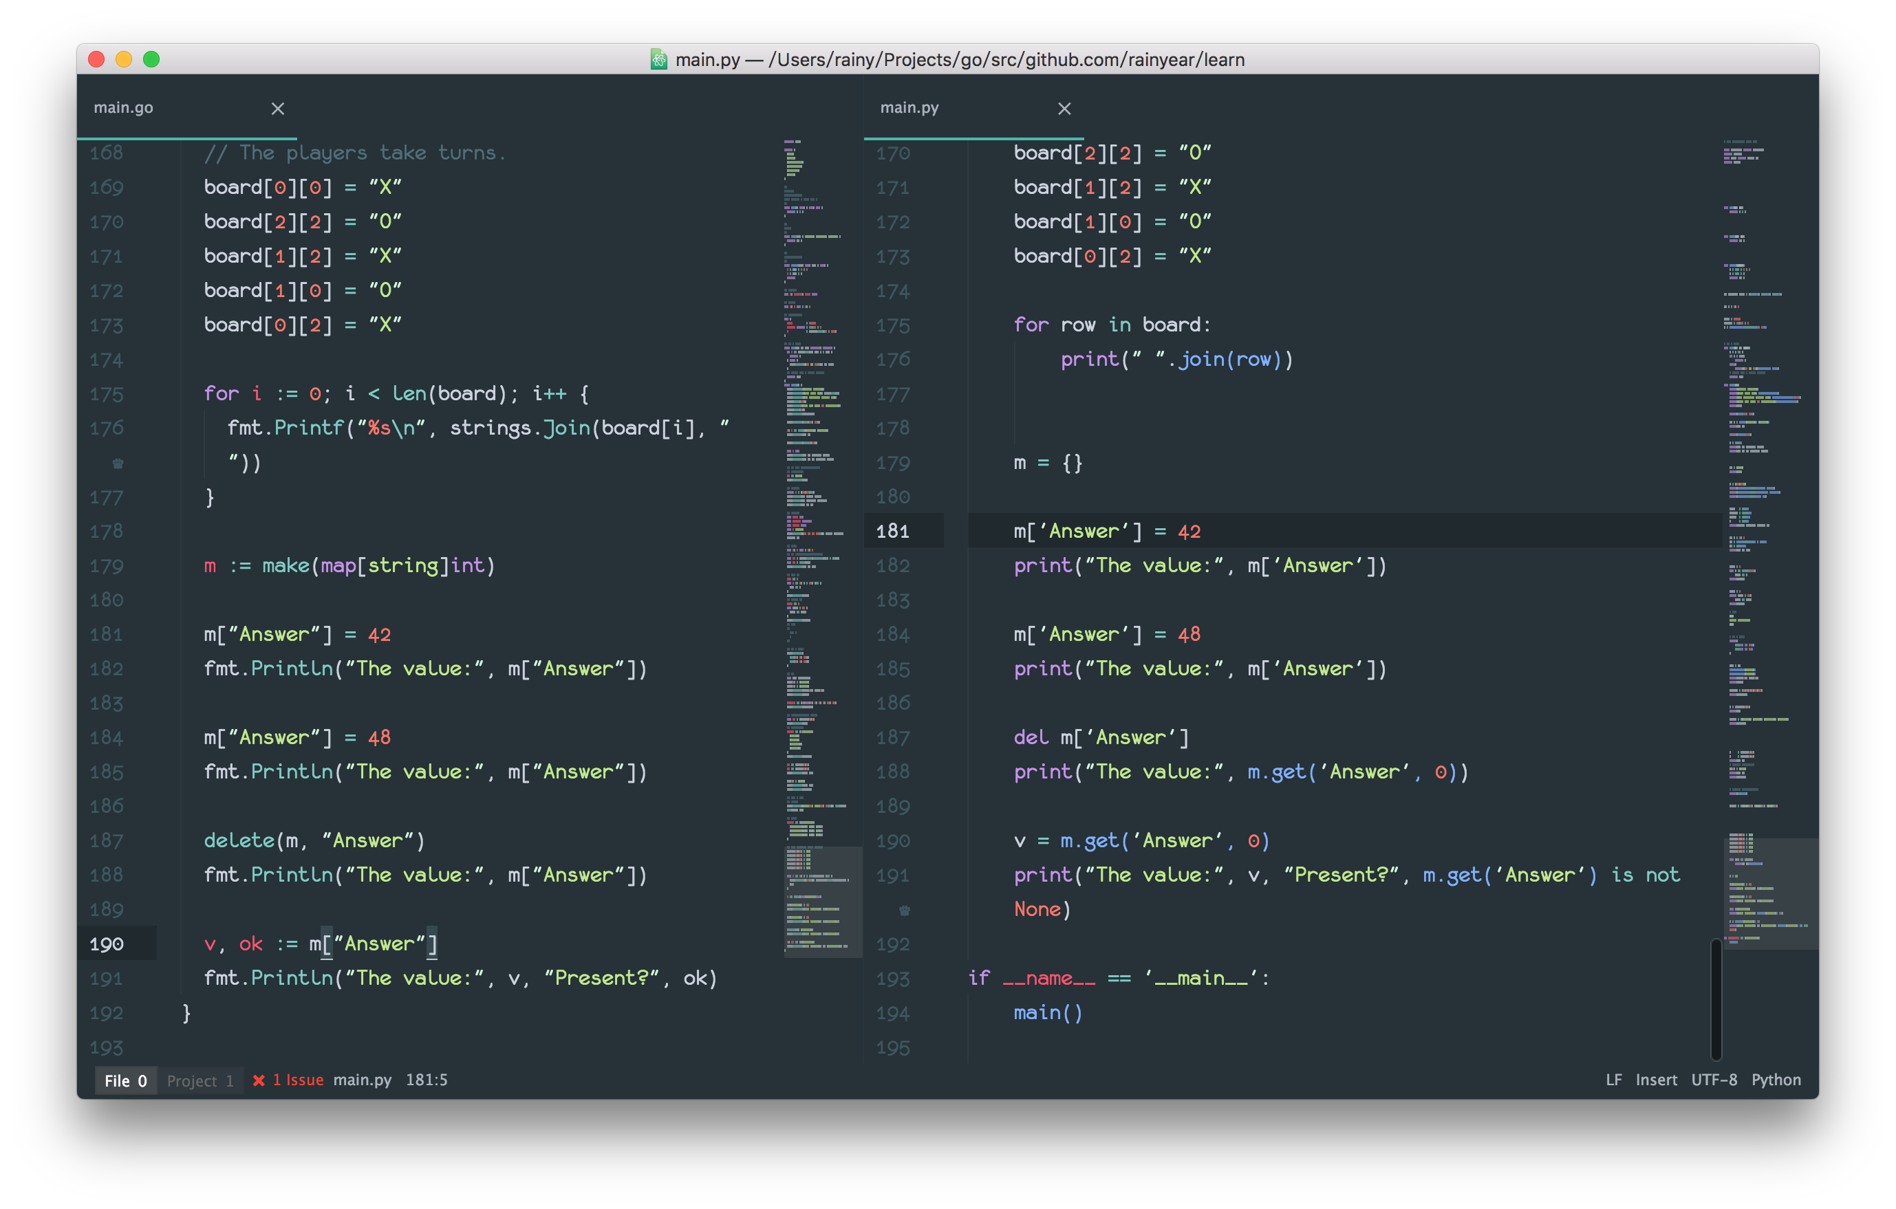Select line number 190 in main.go

(107, 943)
